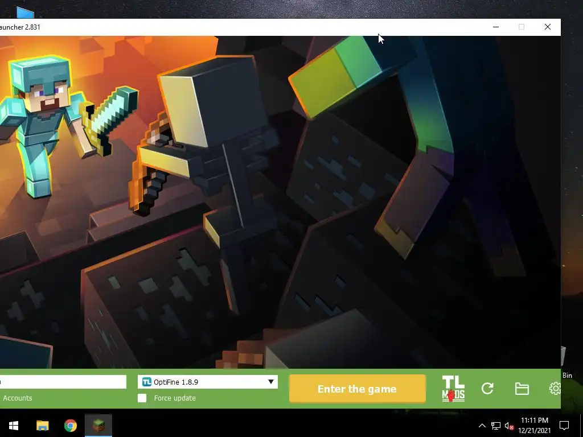
Task: Click the Force update label text
Action: [175, 398]
